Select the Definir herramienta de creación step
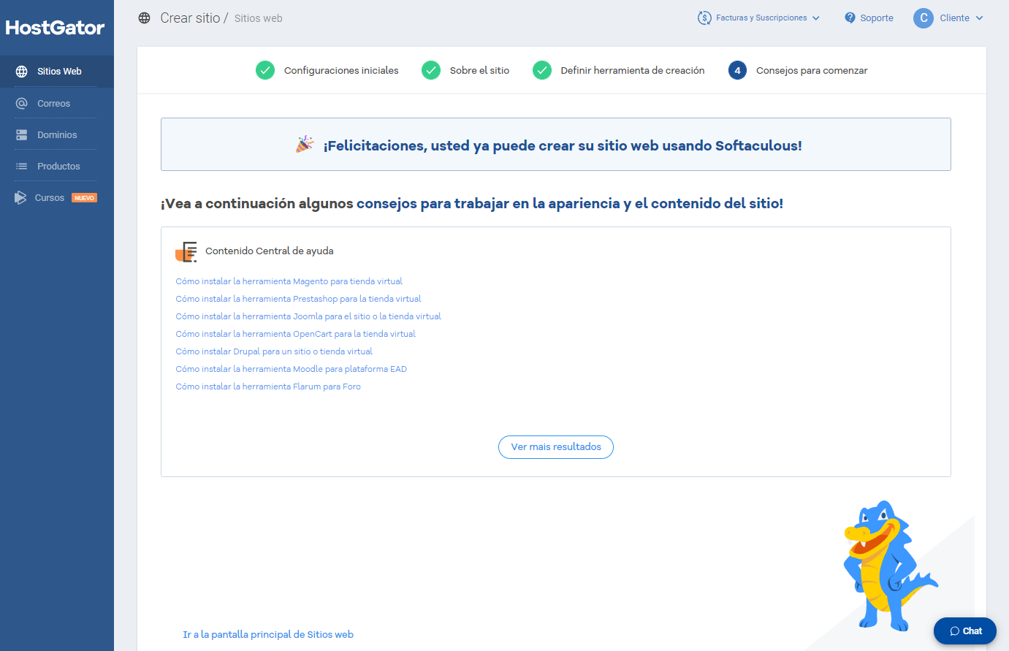Viewport: 1009px width, 651px height. pyautogui.click(x=633, y=71)
